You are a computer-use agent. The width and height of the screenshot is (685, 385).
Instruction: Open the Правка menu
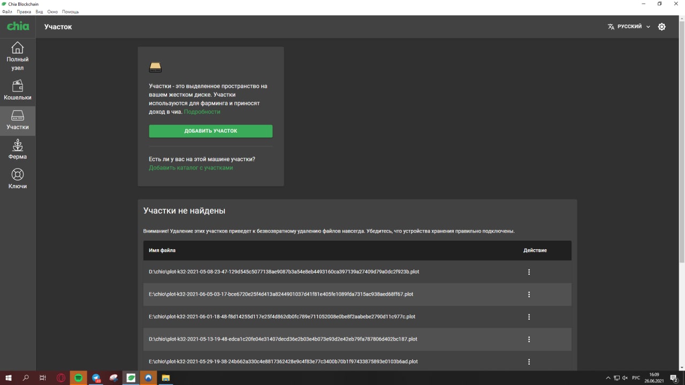click(x=24, y=12)
